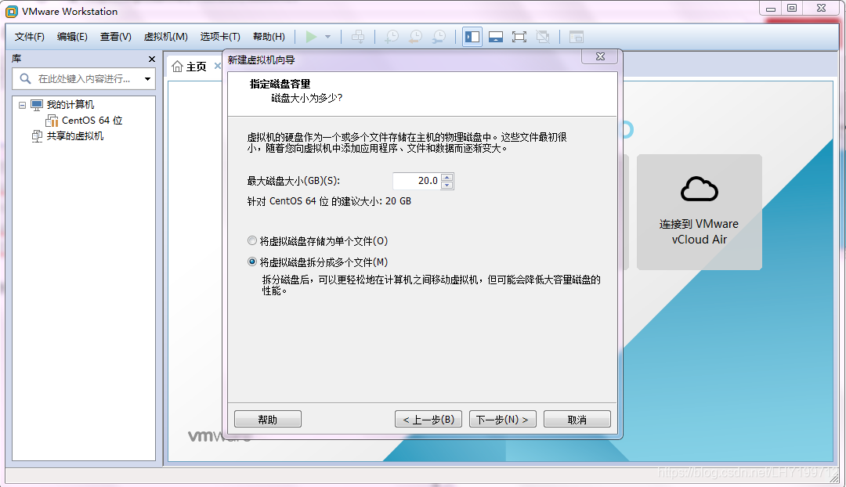Click the shared VMs icon
The image size is (846, 487).
(37, 136)
